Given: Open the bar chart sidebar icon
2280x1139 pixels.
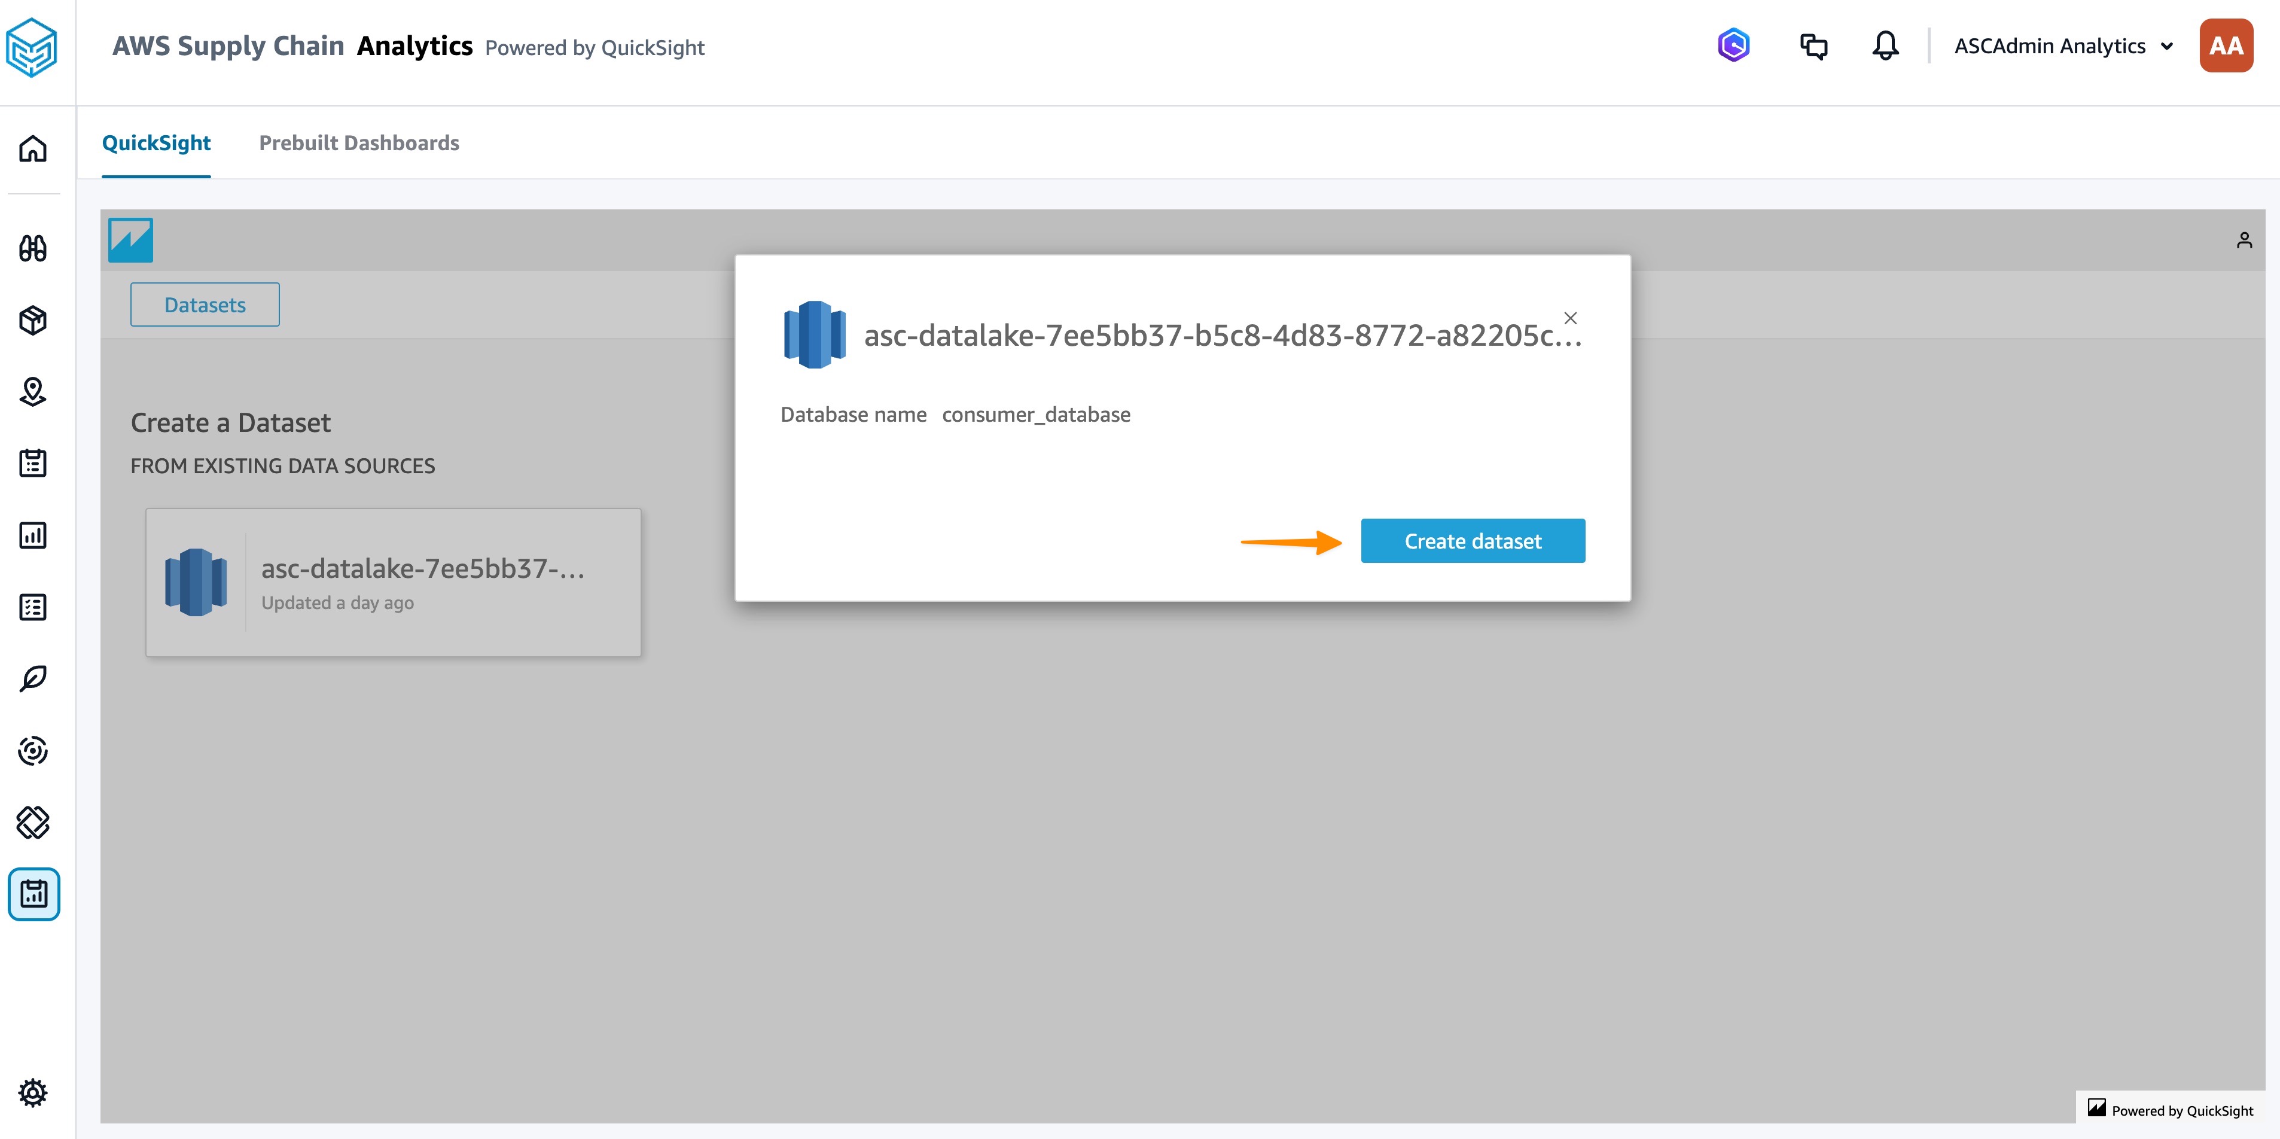Looking at the screenshot, I should click(x=33, y=535).
